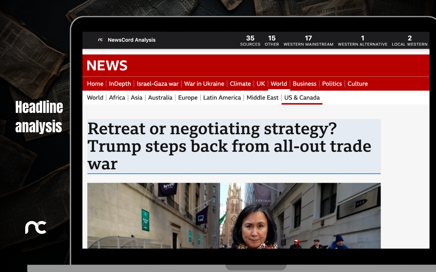The width and height of the screenshot is (436, 272).
Task: Select the US & Canada tab
Action: (302, 98)
